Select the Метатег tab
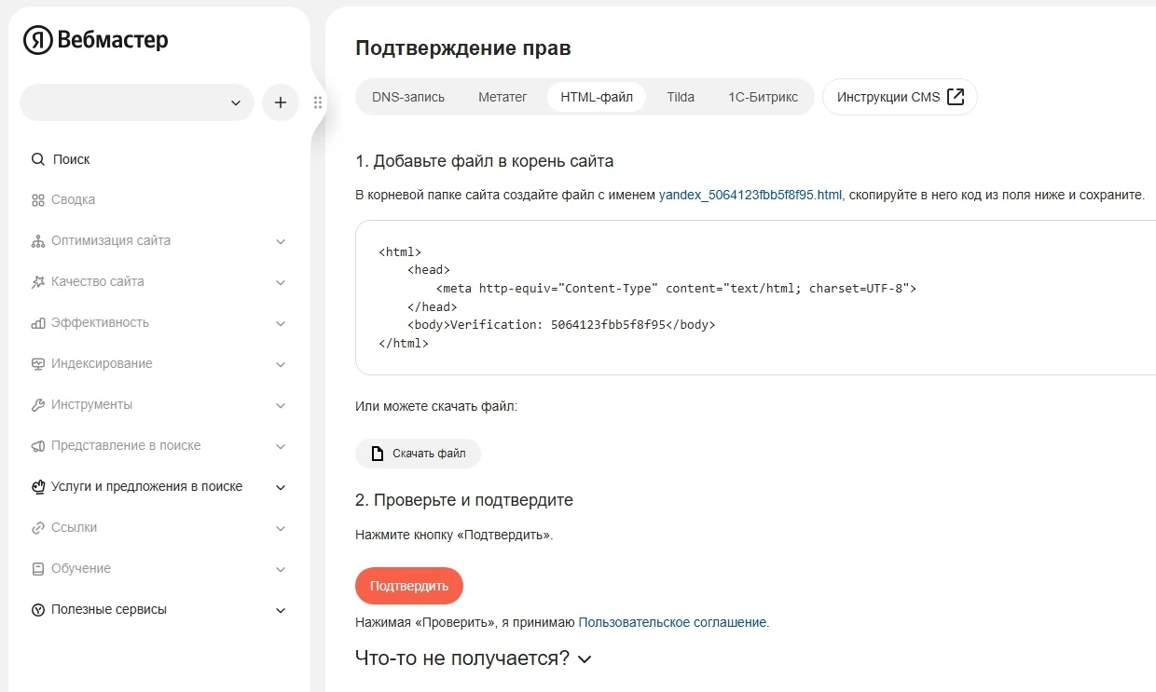1156x692 pixels. coord(502,97)
